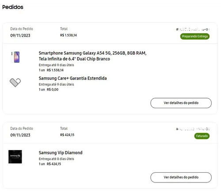The height and width of the screenshot is (193, 221).
Task: Click the first order's date 09/11/2023
Action: click(x=20, y=35)
